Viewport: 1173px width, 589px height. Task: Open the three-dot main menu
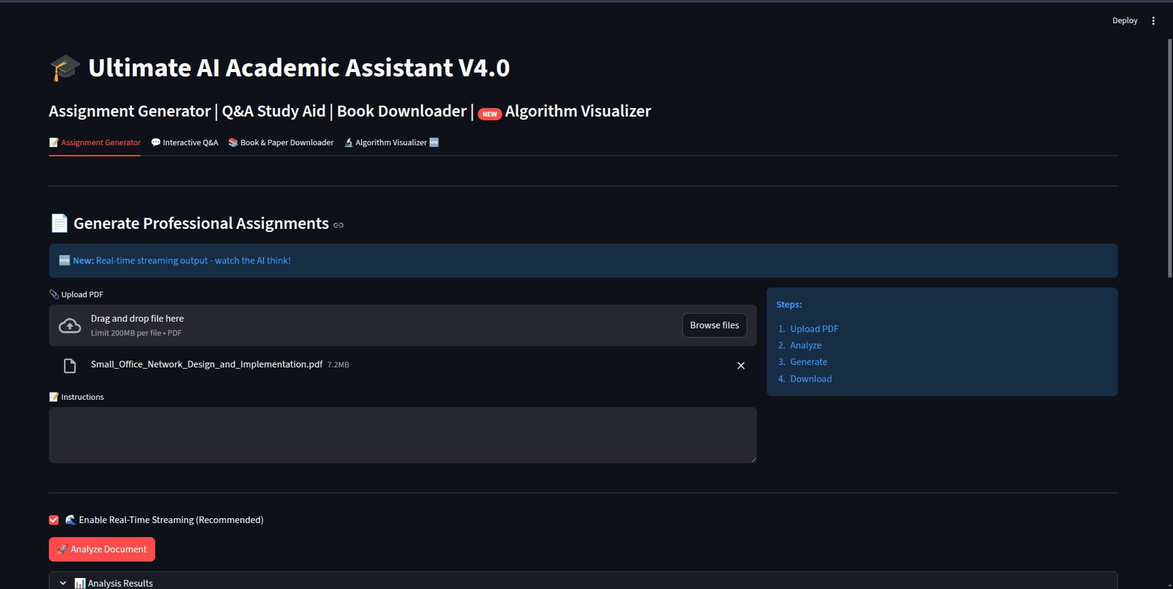click(1153, 21)
